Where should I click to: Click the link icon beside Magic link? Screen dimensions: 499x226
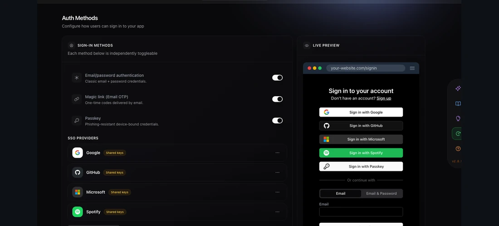pos(77,99)
